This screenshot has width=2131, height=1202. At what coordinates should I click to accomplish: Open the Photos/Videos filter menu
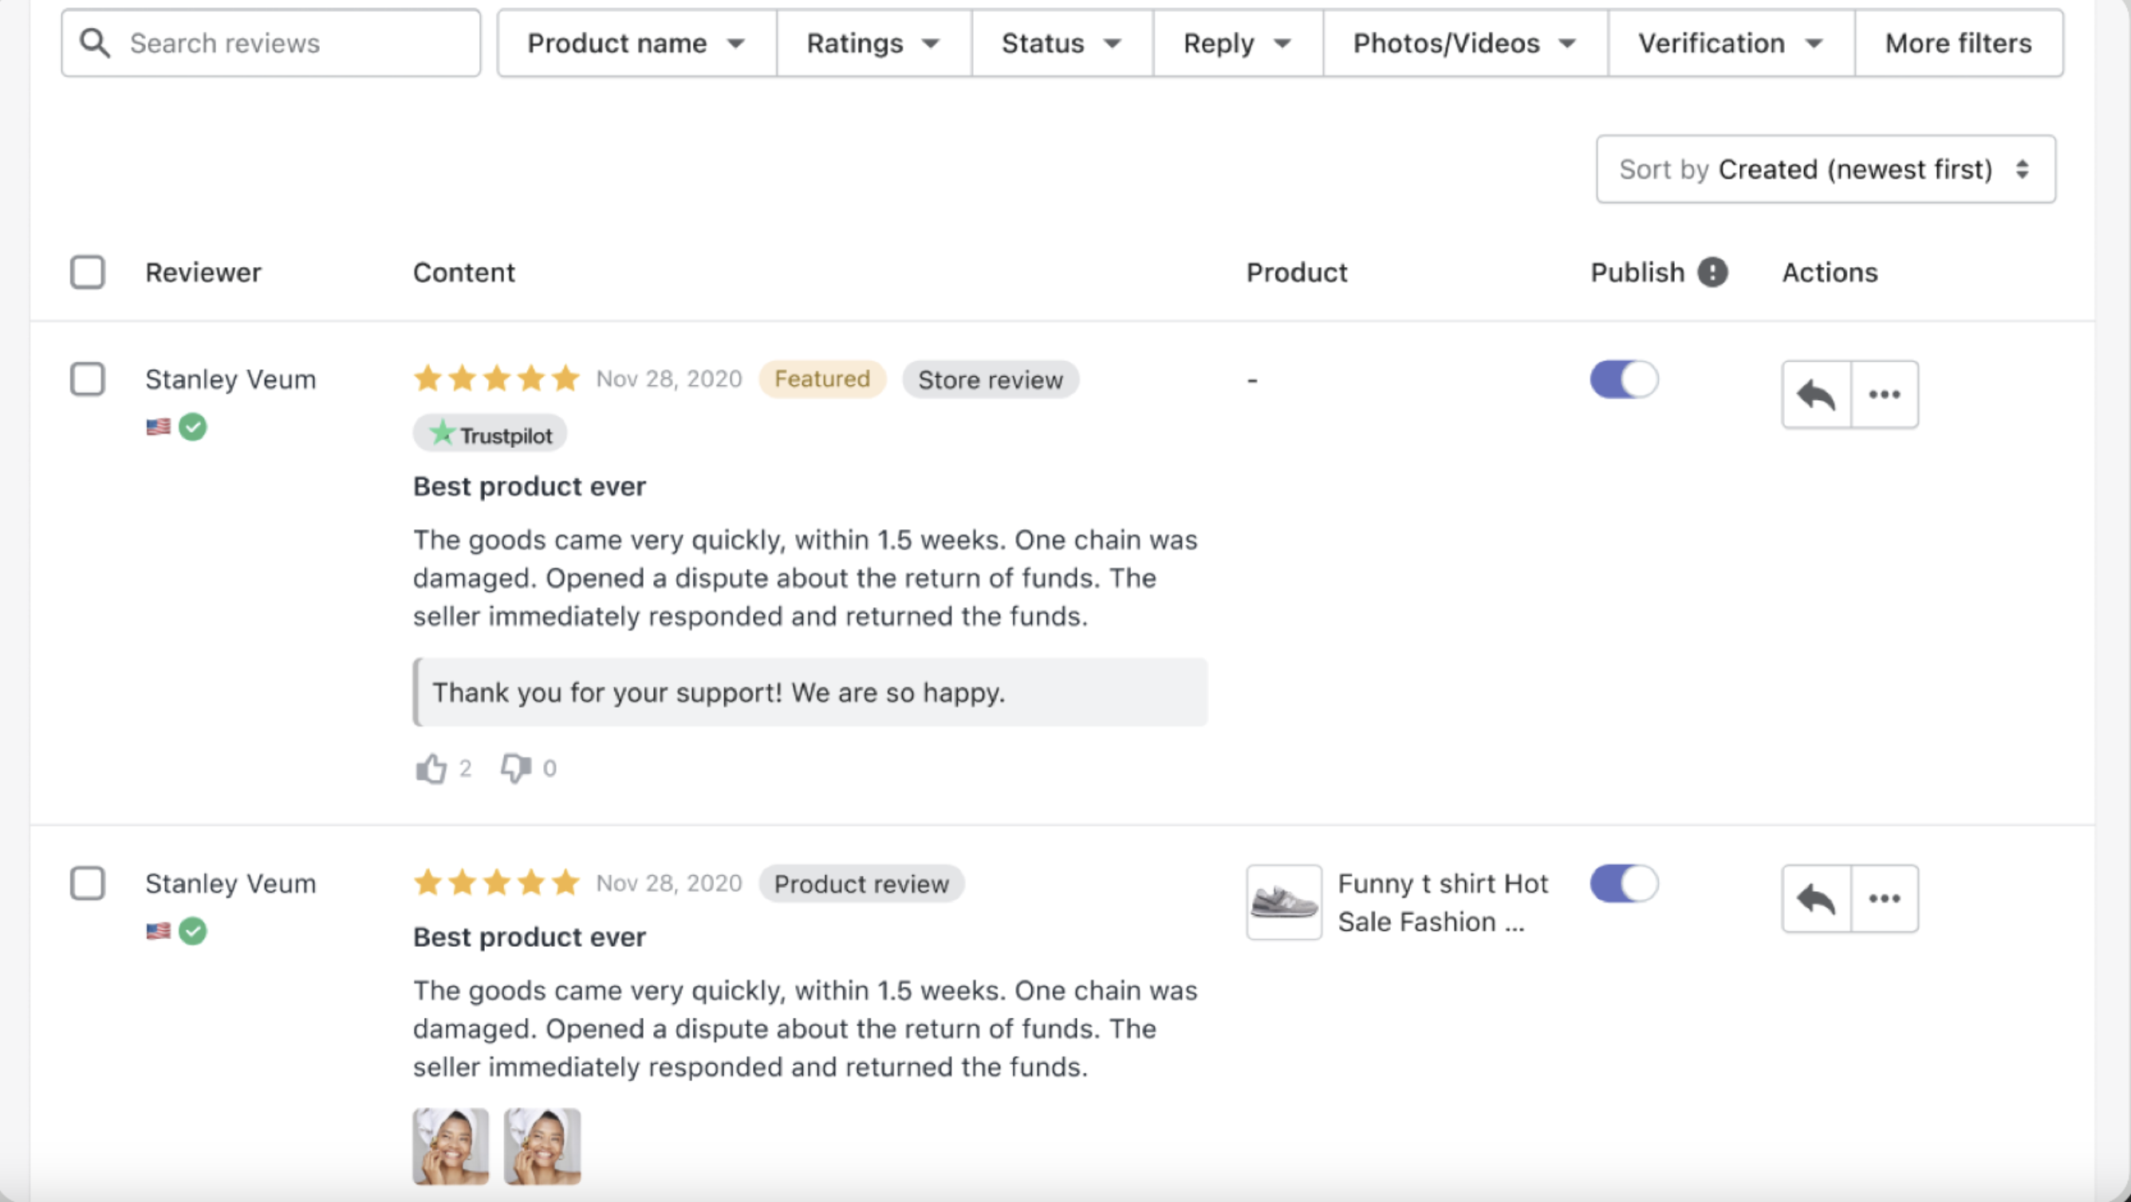pos(1463,42)
